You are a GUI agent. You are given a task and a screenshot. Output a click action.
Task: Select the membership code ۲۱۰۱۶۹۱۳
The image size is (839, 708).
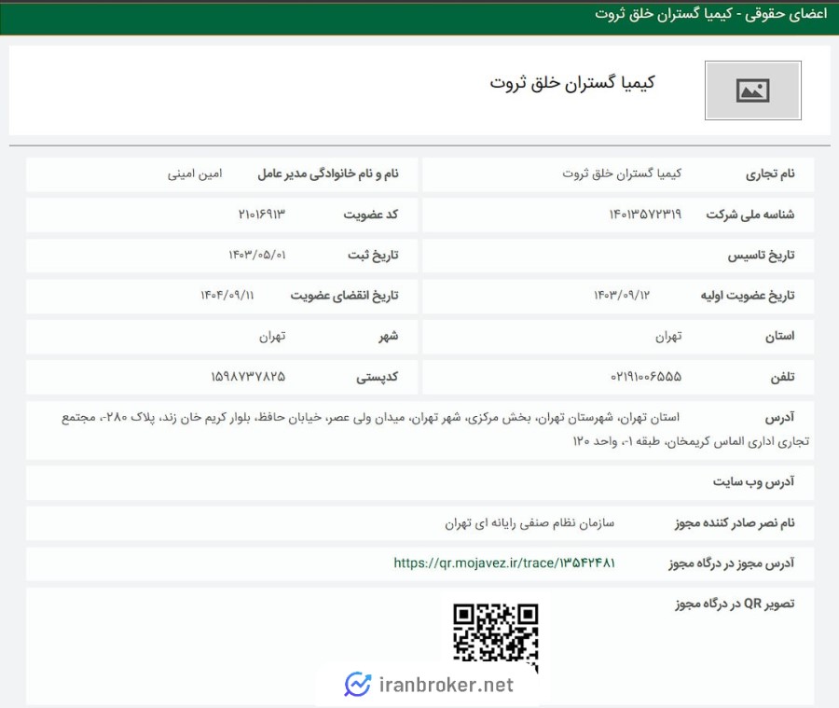pos(262,215)
